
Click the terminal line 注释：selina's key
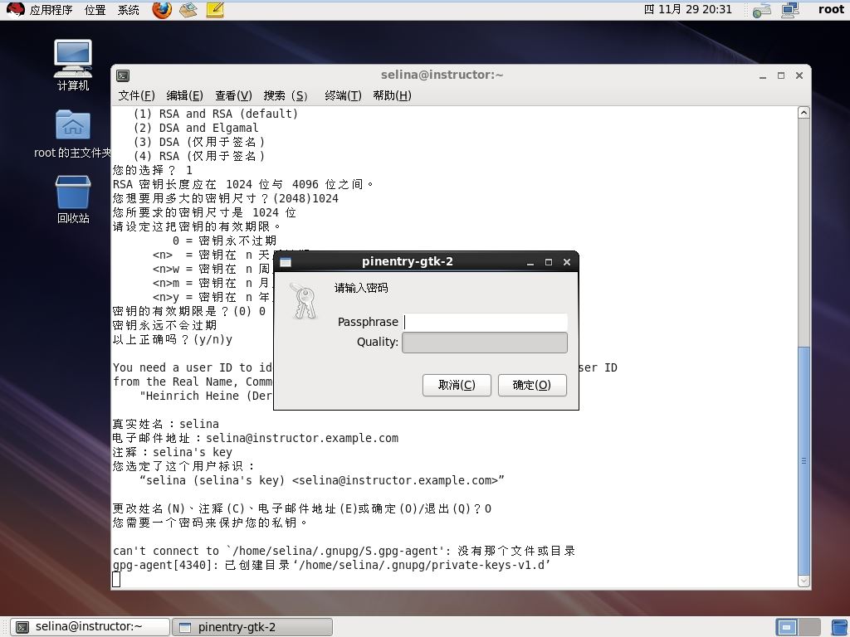point(173,452)
